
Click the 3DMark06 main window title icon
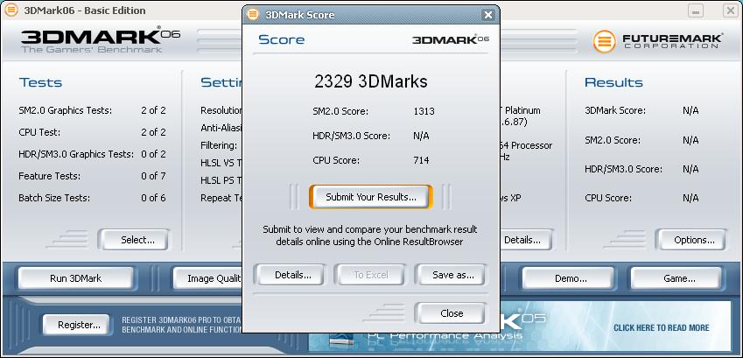[11, 10]
